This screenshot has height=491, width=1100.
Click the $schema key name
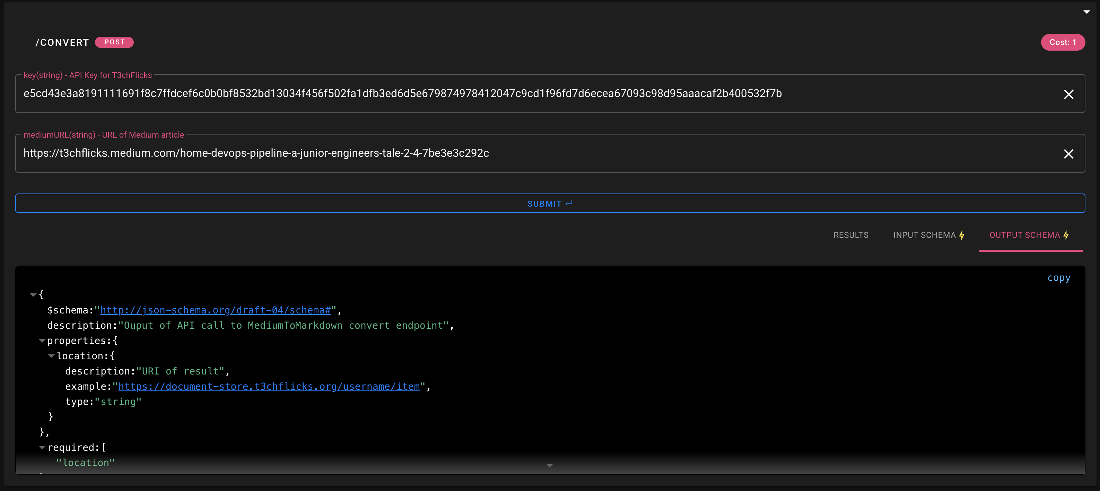[68, 310]
